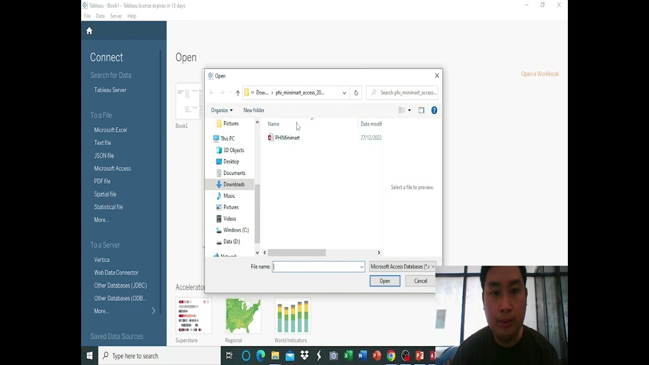This screenshot has width=649, height=365.
Task: Go up one folder level arrow
Action: pyautogui.click(x=238, y=93)
